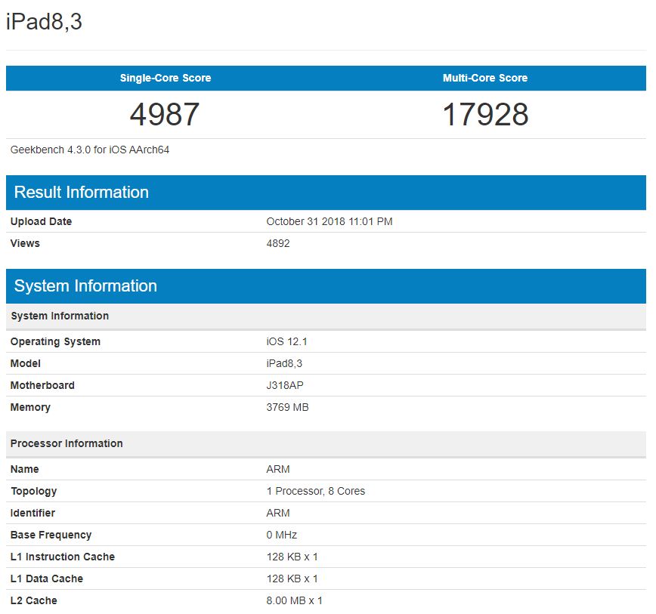Click the Model value iPad8,3

click(284, 363)
